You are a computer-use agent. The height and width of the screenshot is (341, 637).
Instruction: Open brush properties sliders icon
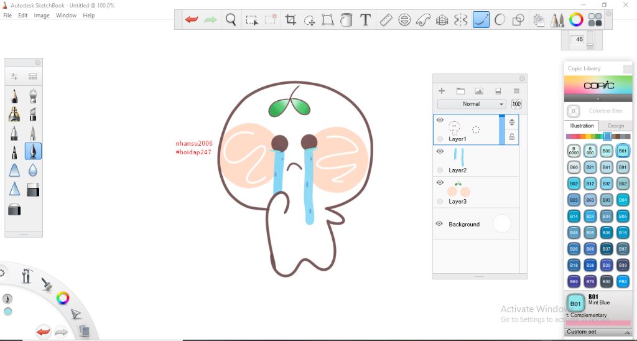pyautogui.click(x=14, y=77)
